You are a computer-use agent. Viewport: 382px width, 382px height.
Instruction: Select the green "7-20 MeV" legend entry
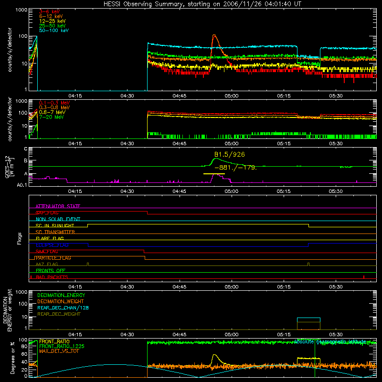click(x=51, y=117)
